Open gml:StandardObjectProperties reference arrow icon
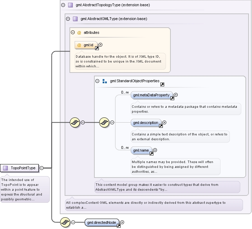The height and width of the screenshot is (229, 252). point(162,85)
